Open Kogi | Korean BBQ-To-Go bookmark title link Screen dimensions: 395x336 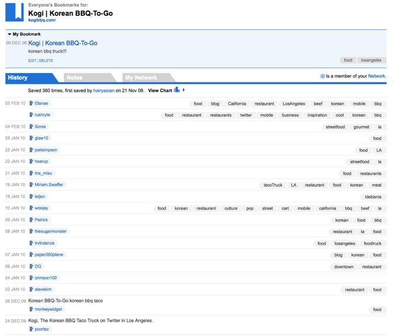63,43
